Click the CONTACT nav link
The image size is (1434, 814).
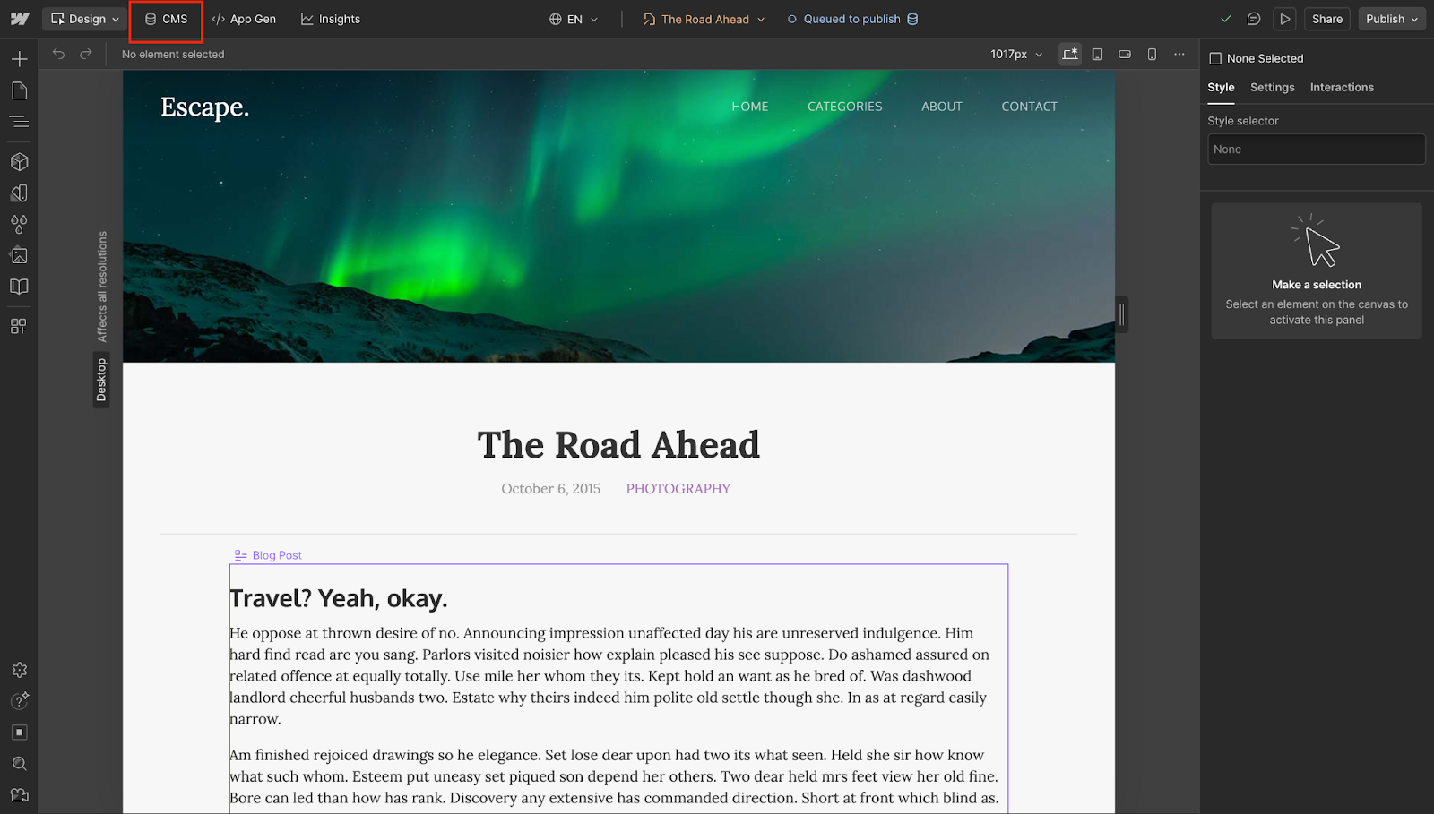pos(1029,107)
